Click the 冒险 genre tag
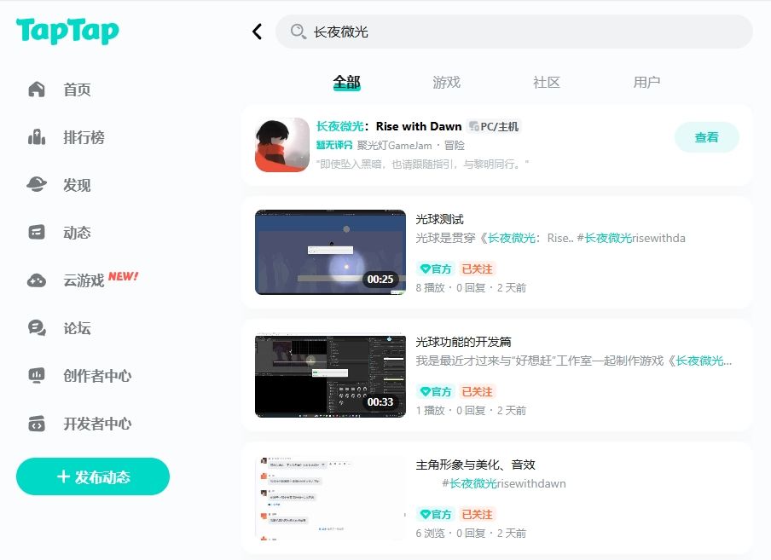771x560 pixels. [x=455, y=146]
